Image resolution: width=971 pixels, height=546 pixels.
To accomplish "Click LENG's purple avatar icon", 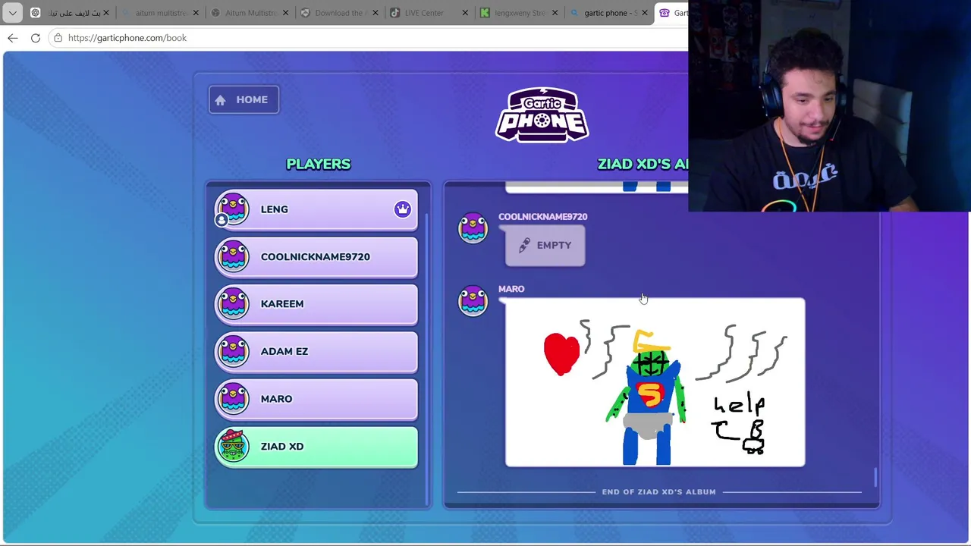I will click(x=233, y=209).
